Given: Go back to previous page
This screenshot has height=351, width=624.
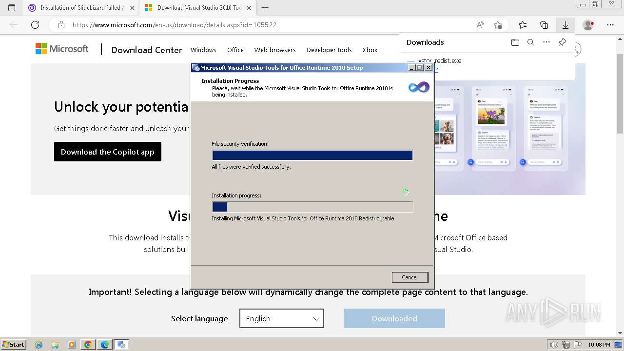Looking at the screenshot, I should [14, 25].
